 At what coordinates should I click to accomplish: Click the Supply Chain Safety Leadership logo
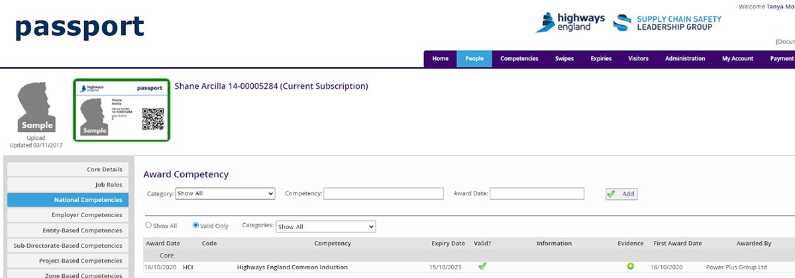pyautogui.click(x=666, y=23)
